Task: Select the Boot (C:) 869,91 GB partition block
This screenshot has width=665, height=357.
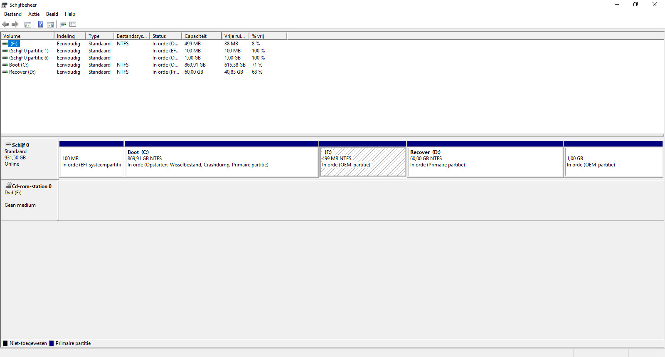Action: pos(221,161)
